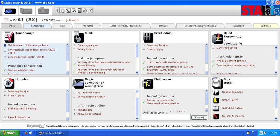The width and height of the screenshot is (280, 136).
Task: Open the question mark help icon
Action: click(90, 10)
